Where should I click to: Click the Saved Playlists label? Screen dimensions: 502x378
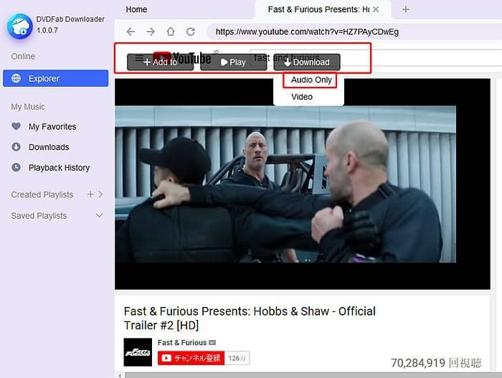pyautogui.click(x=39, y=216)
